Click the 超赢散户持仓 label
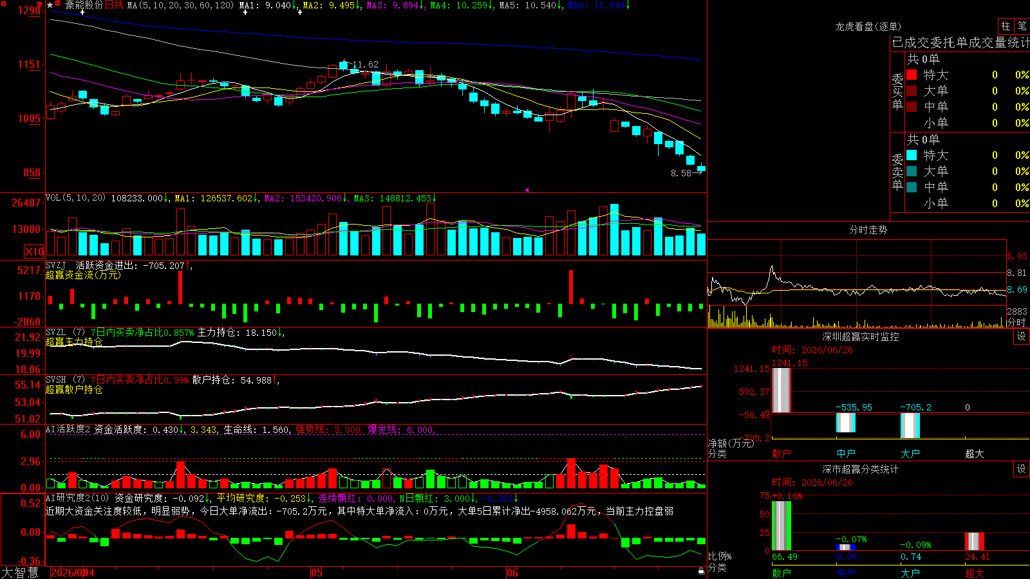The width and height of the screenshot is (1030, 579). [x=74, y=389]
